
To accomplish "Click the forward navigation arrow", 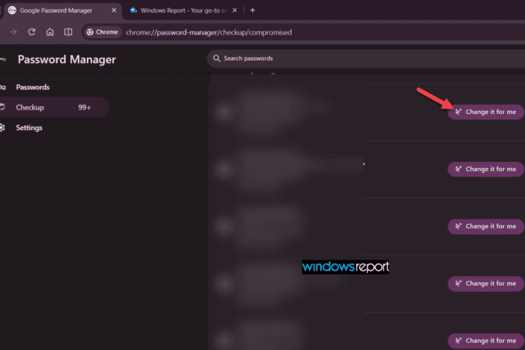I will pos(13,32).
